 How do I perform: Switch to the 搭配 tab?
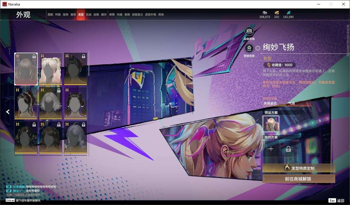(50, 14)
